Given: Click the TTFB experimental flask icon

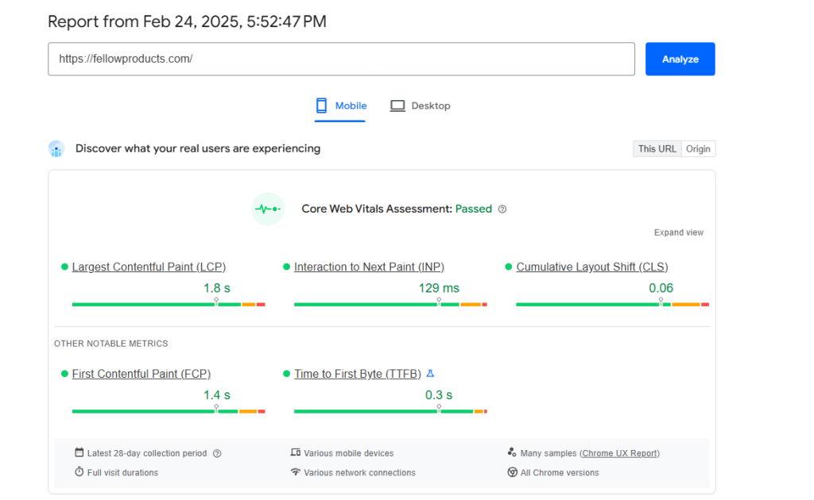Looking at the screenshot, I should pyautogui.click(x=431, y=374).
